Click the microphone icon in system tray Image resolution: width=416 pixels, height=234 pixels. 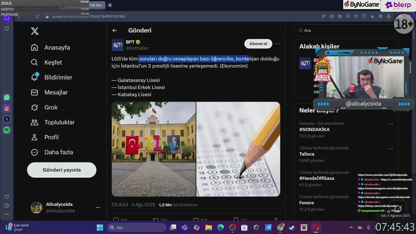[x=368, y=227]
